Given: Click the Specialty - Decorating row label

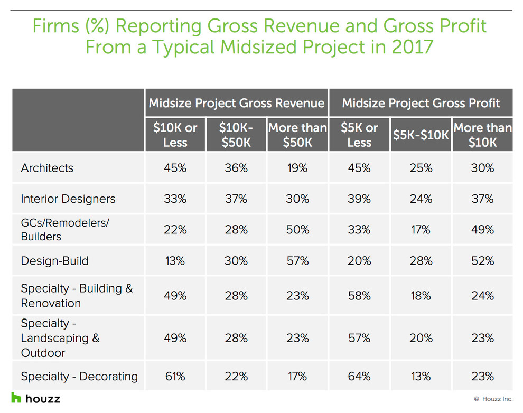Looking at the screenshot, I should [x=79, y=376].
